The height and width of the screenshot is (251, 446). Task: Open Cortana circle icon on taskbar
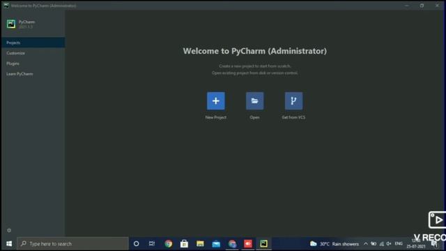(137, 244)
